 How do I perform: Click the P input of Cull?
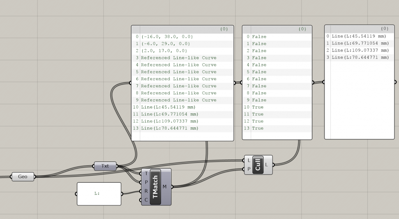pyautogui.click(x=249, y=169)
